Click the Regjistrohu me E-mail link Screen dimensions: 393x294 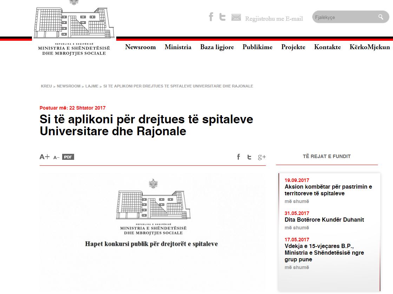(274, 19)
